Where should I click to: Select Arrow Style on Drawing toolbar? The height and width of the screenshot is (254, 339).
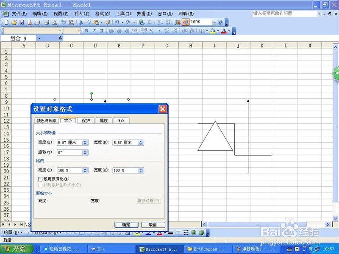186,232
